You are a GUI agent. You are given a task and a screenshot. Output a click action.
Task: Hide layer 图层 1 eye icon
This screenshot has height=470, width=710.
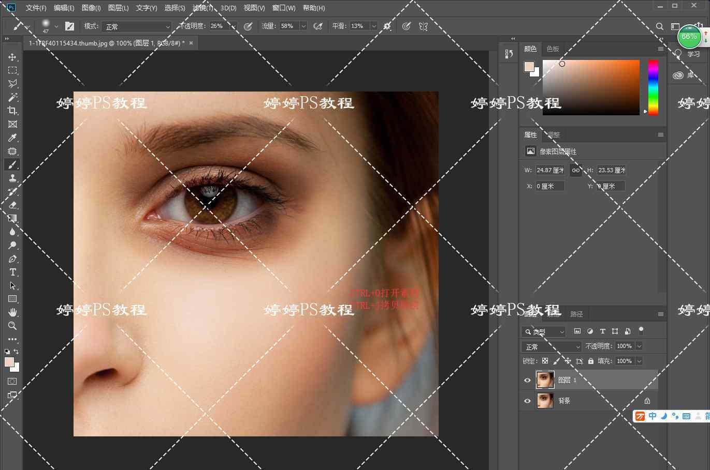pos(527,380)
